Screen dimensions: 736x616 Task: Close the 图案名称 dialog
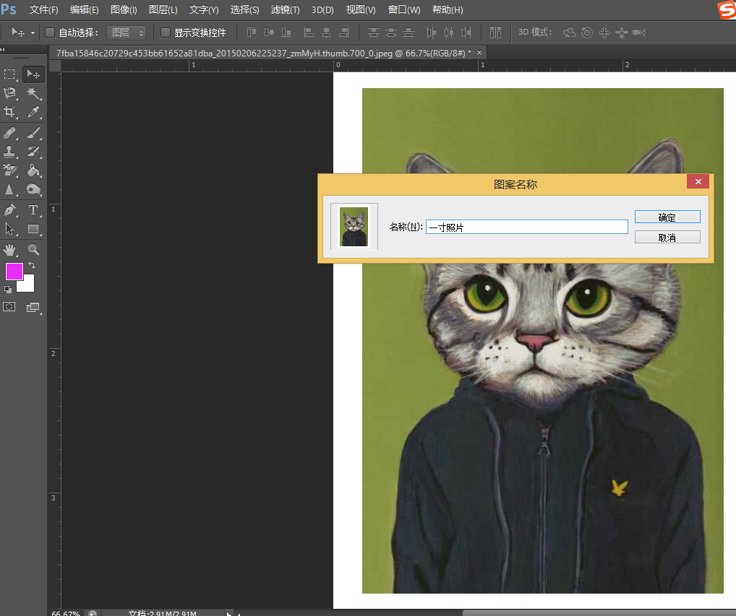[x=698, y=181]
